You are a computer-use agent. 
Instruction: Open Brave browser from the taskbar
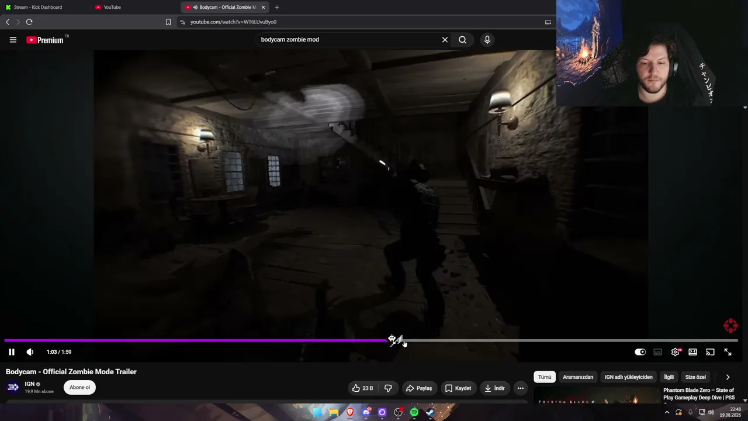click(350, 412)
